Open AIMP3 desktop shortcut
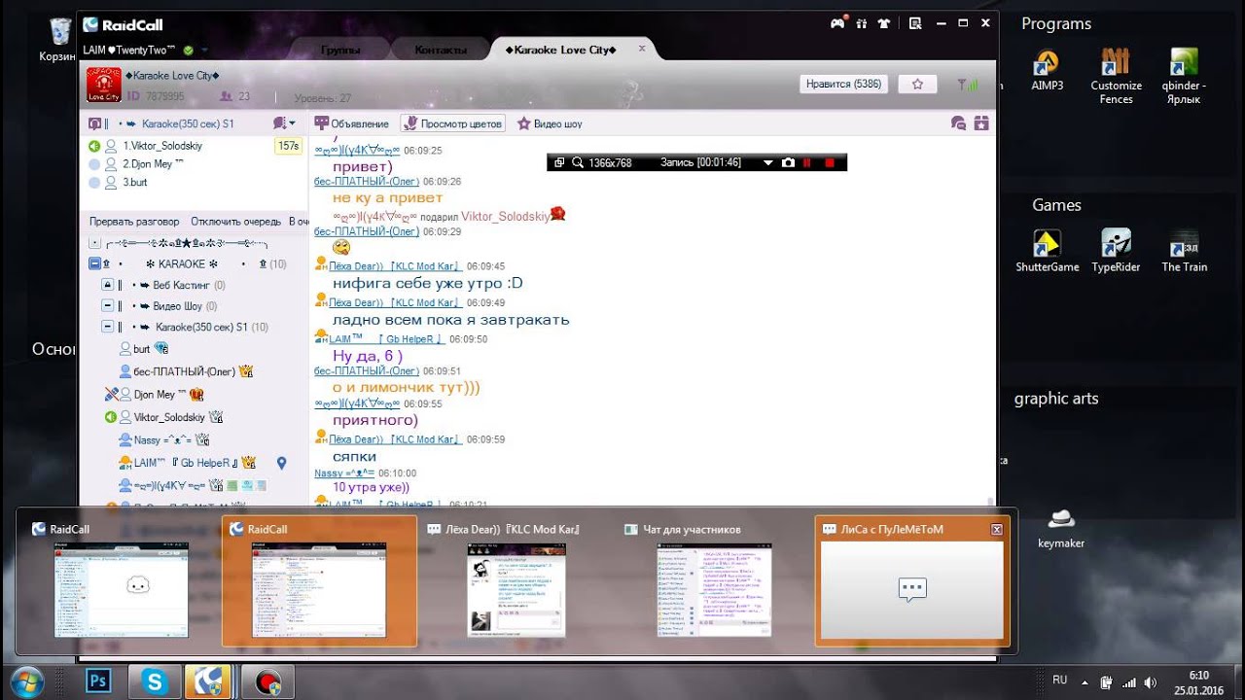1245x700 pixels. [x=1048, y=70]
